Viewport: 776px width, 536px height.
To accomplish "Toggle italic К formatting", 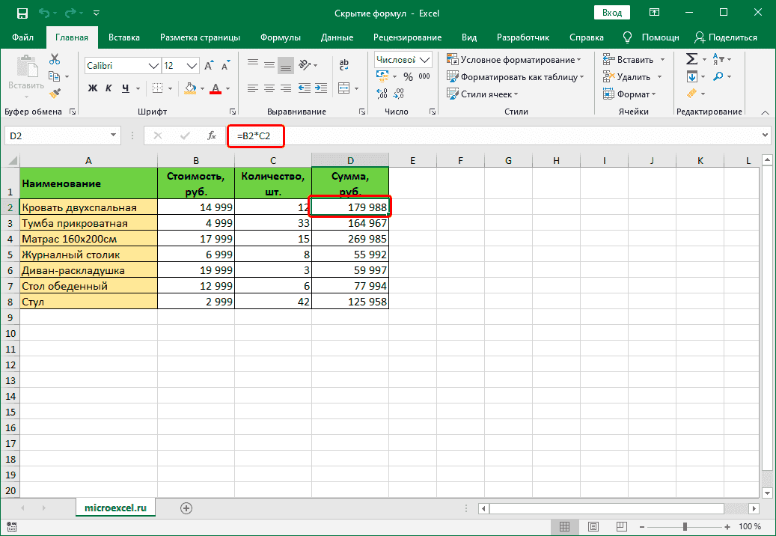I will click(x=109, y=88).
